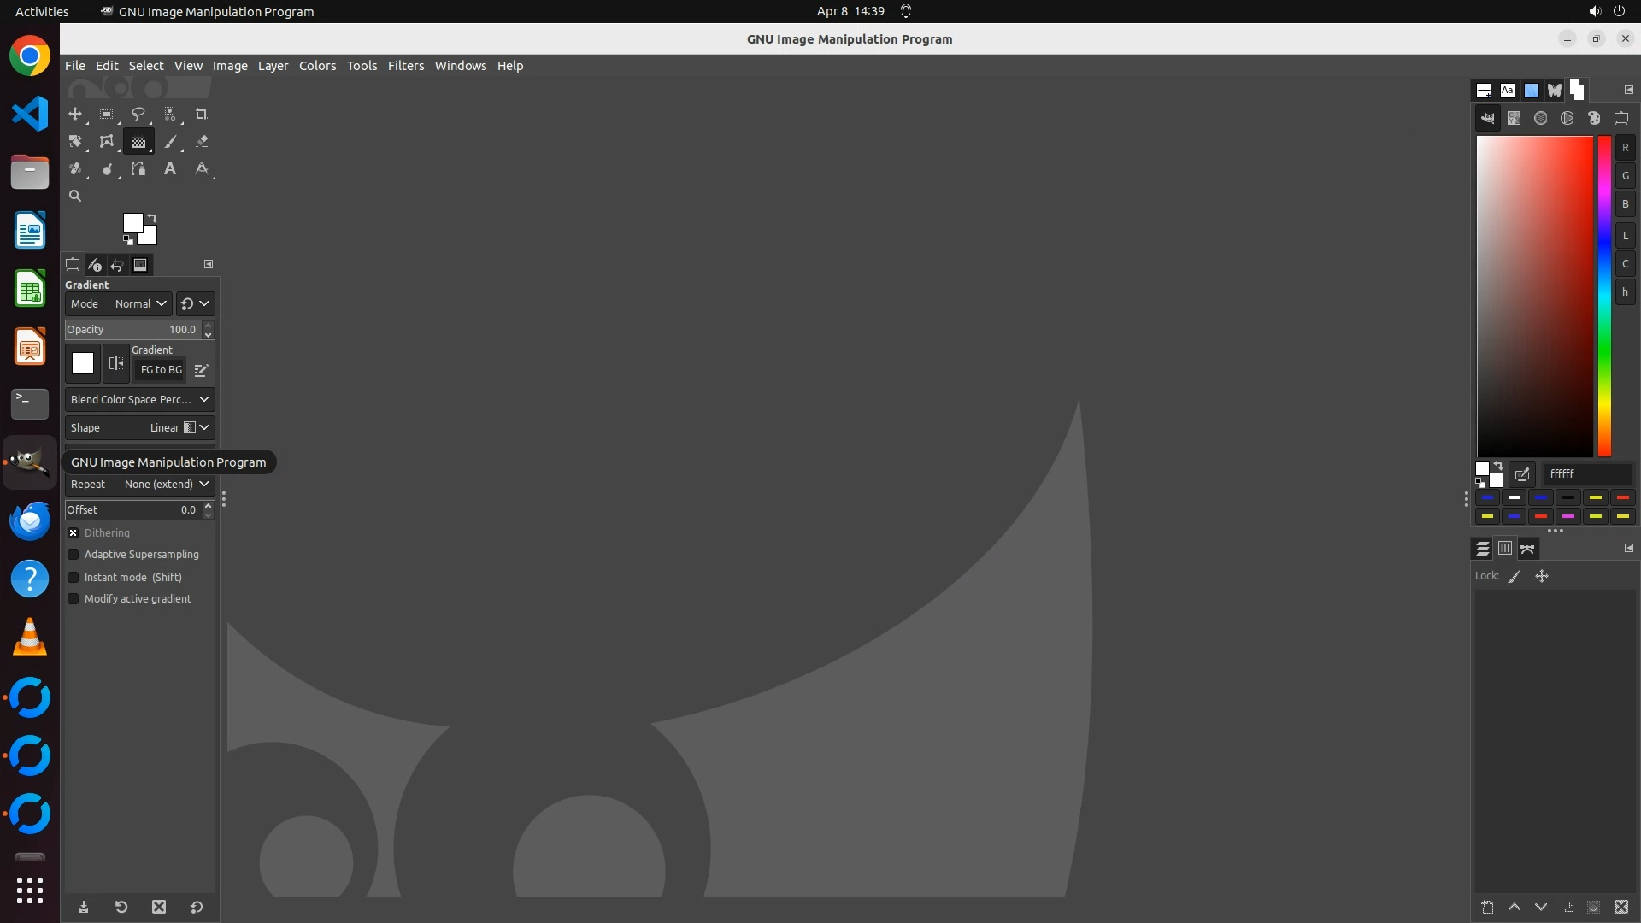The width and height of the screenshot is (1641, 923).
Task: Click the FG to BG gradient button
Action: tap(161, 370)
